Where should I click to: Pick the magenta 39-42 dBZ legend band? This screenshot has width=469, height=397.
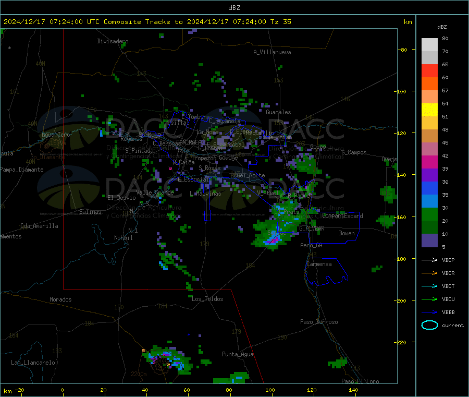click(429, 162)
